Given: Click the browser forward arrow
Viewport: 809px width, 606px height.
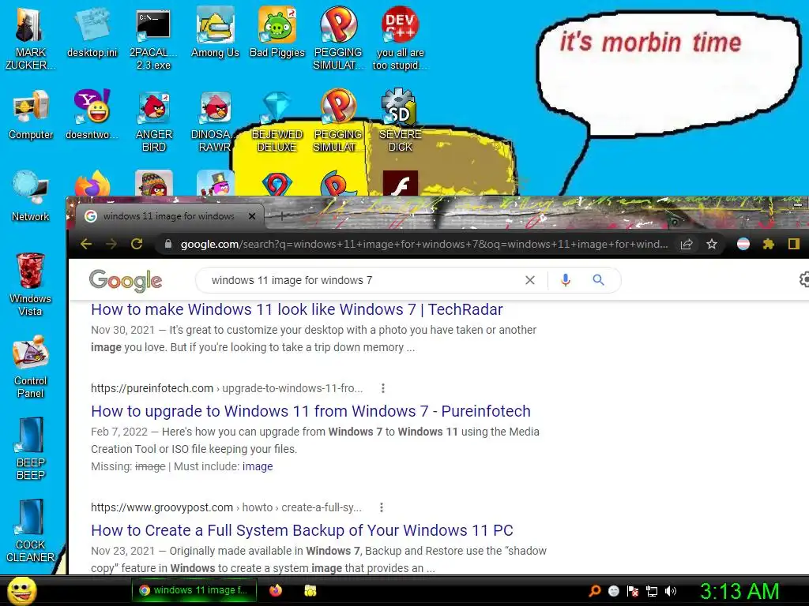Looking at the screenshot, I should point(111,244).
